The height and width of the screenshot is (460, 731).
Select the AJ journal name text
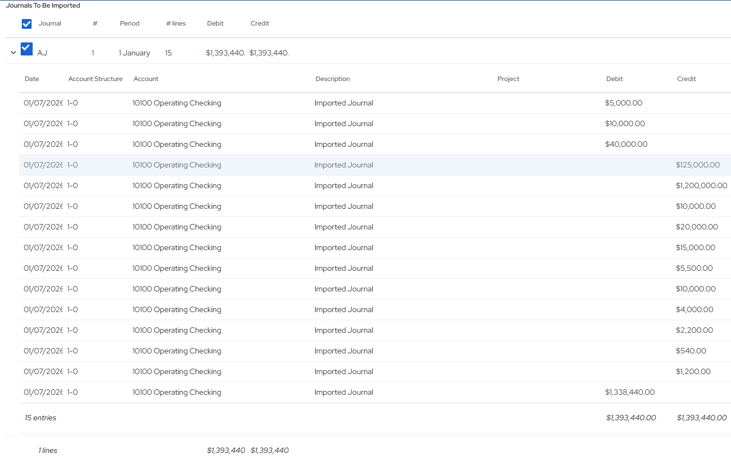pos(42,52)
